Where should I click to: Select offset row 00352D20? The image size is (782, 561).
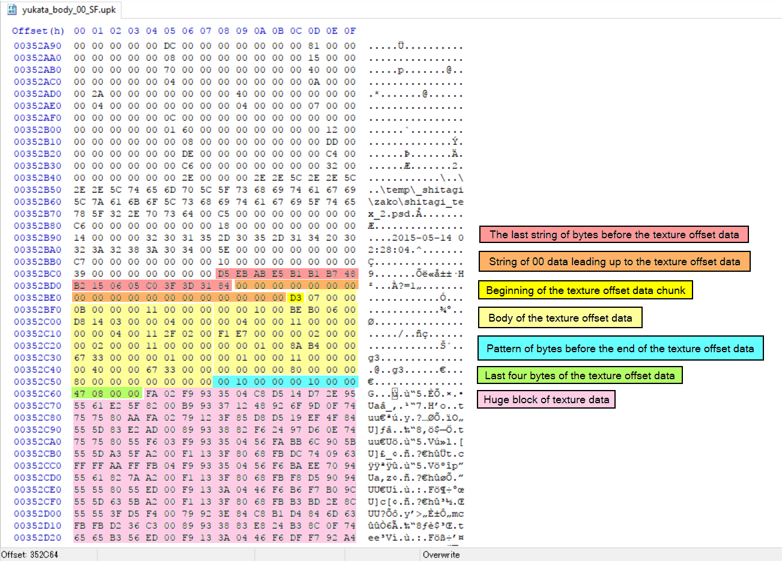[x=38, y=538]
